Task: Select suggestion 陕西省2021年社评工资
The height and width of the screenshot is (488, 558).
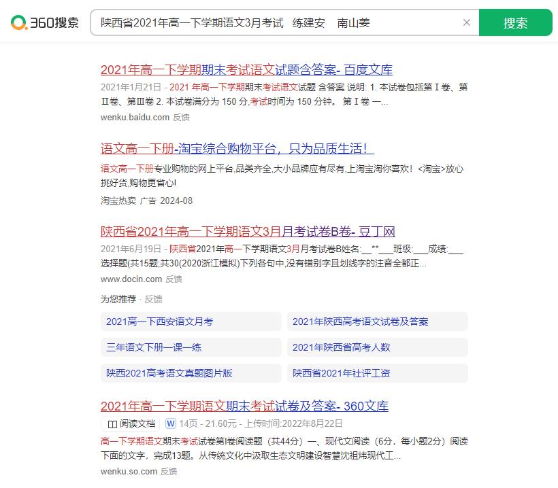Action: pos(378,373)
